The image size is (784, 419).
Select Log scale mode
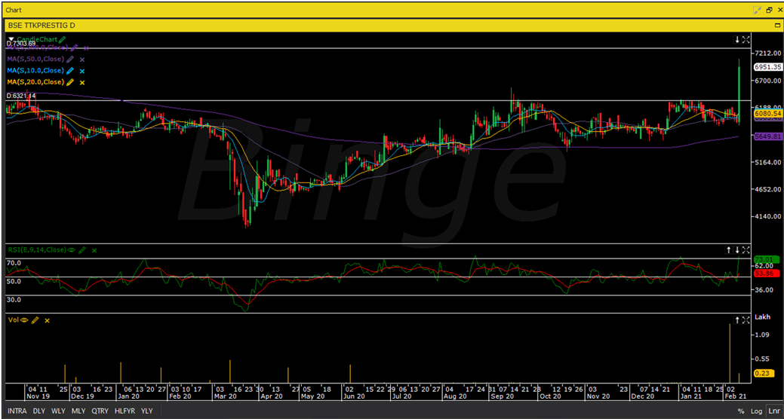(756, 411)
